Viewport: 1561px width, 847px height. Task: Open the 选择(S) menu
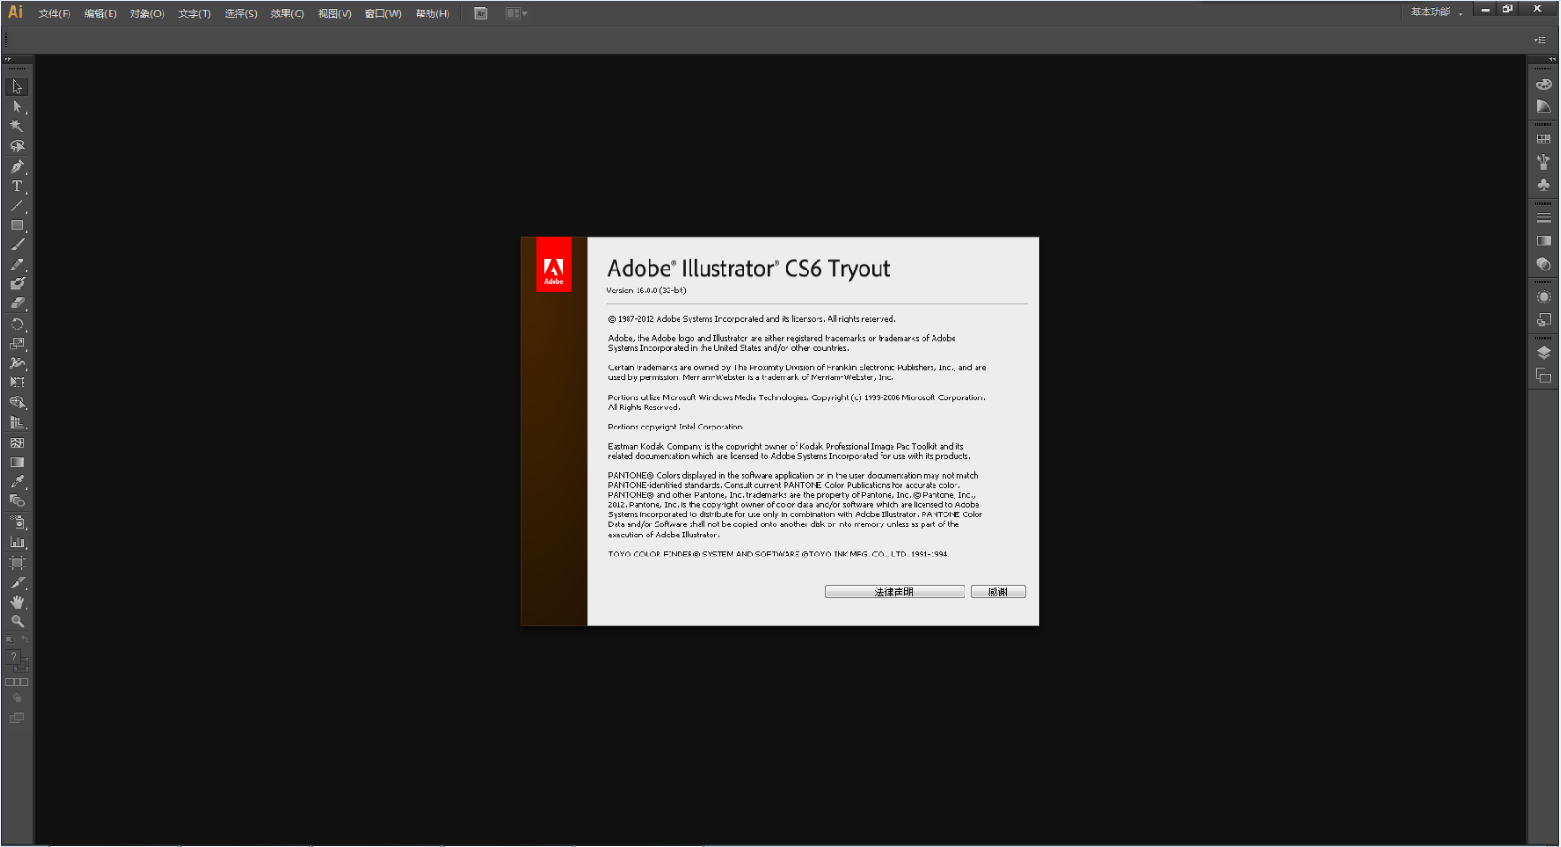click(x=241, y=14)
